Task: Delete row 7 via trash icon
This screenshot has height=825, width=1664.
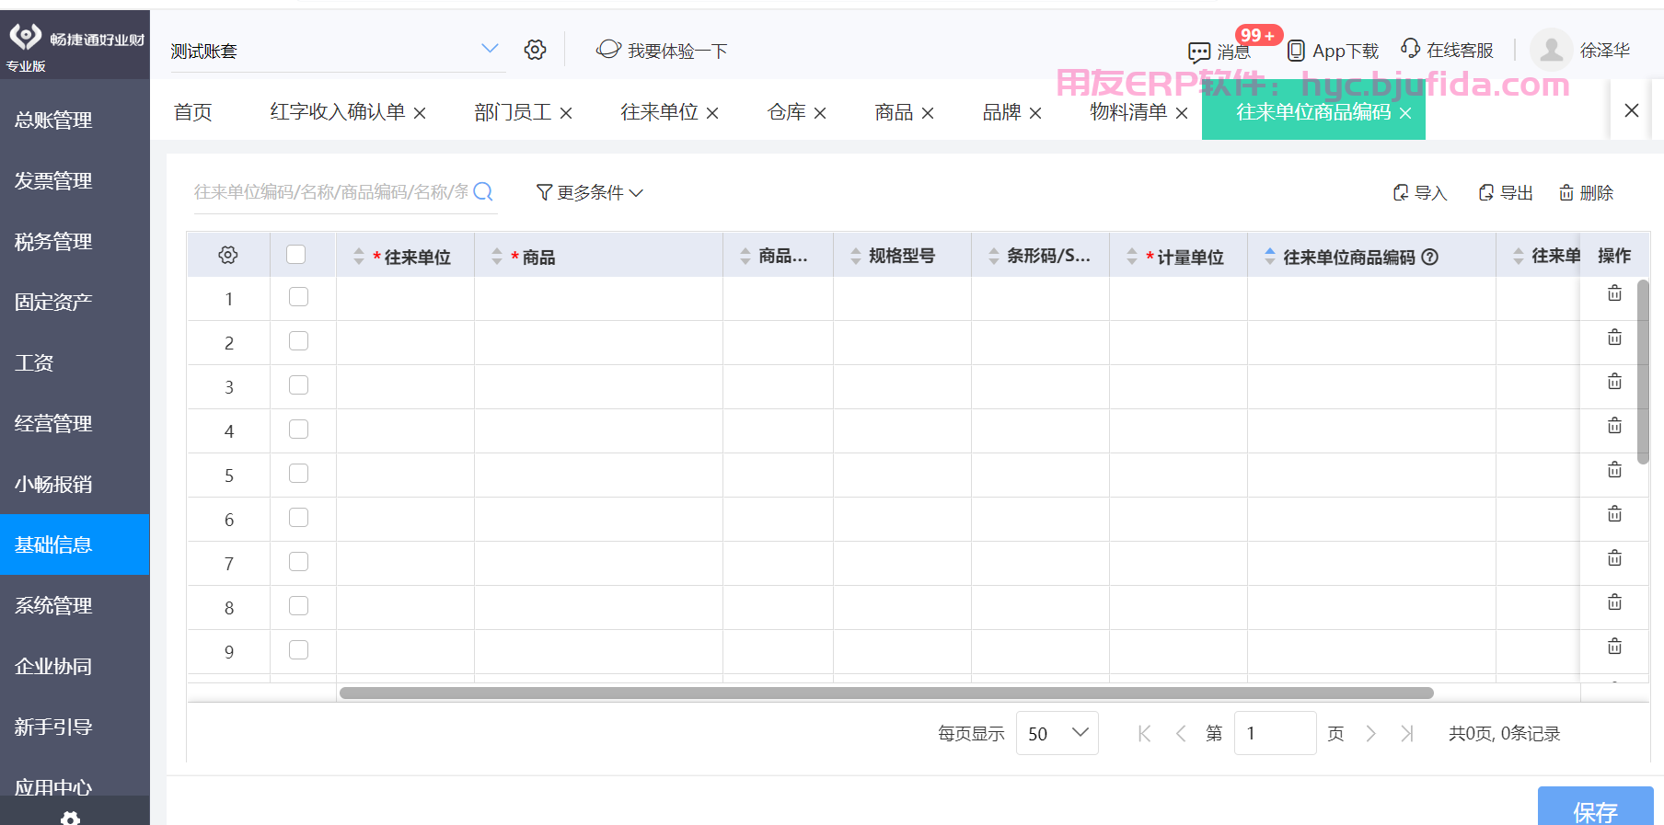Action: [1614, 558]
